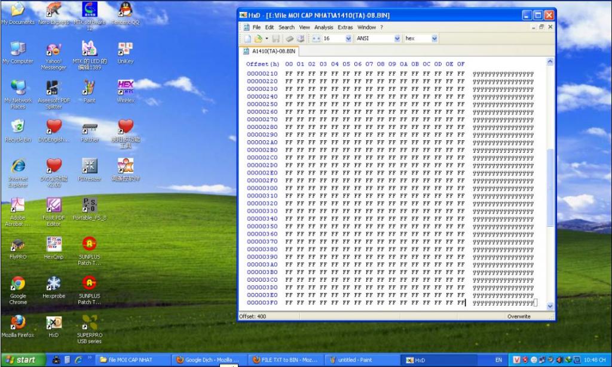
Task: Open the ? help menu in HxD
Action: pos(382,27)
